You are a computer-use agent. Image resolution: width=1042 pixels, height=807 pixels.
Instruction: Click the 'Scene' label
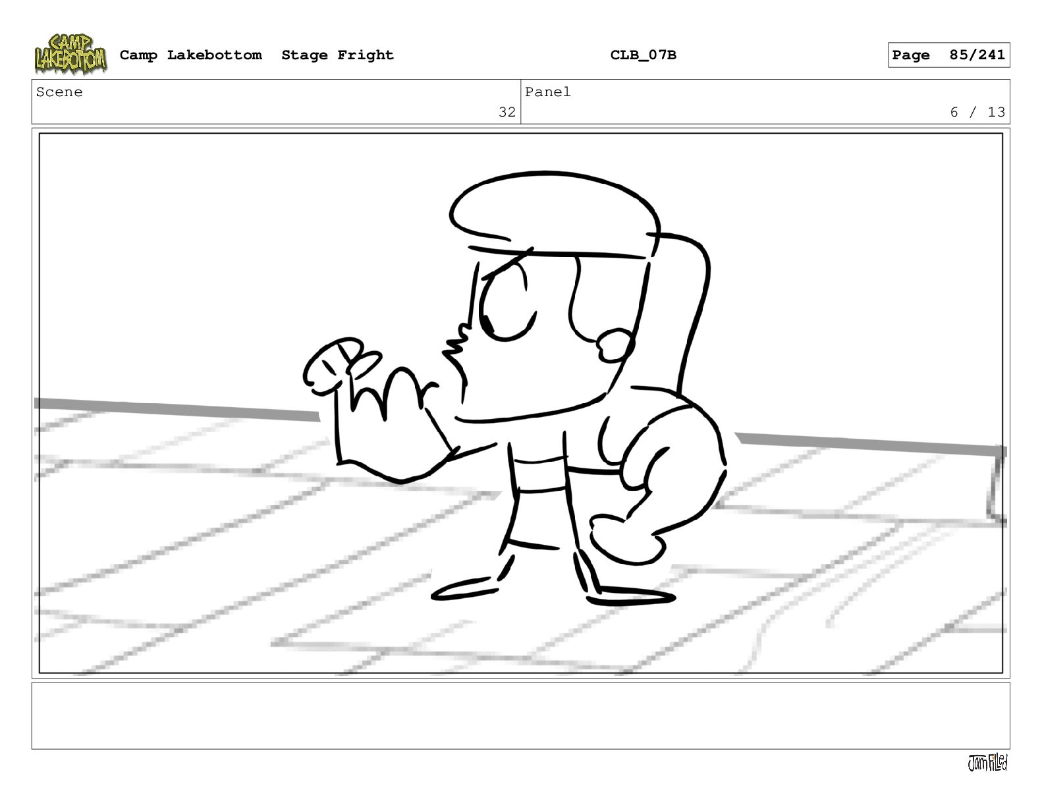click(x=59, y=92)
